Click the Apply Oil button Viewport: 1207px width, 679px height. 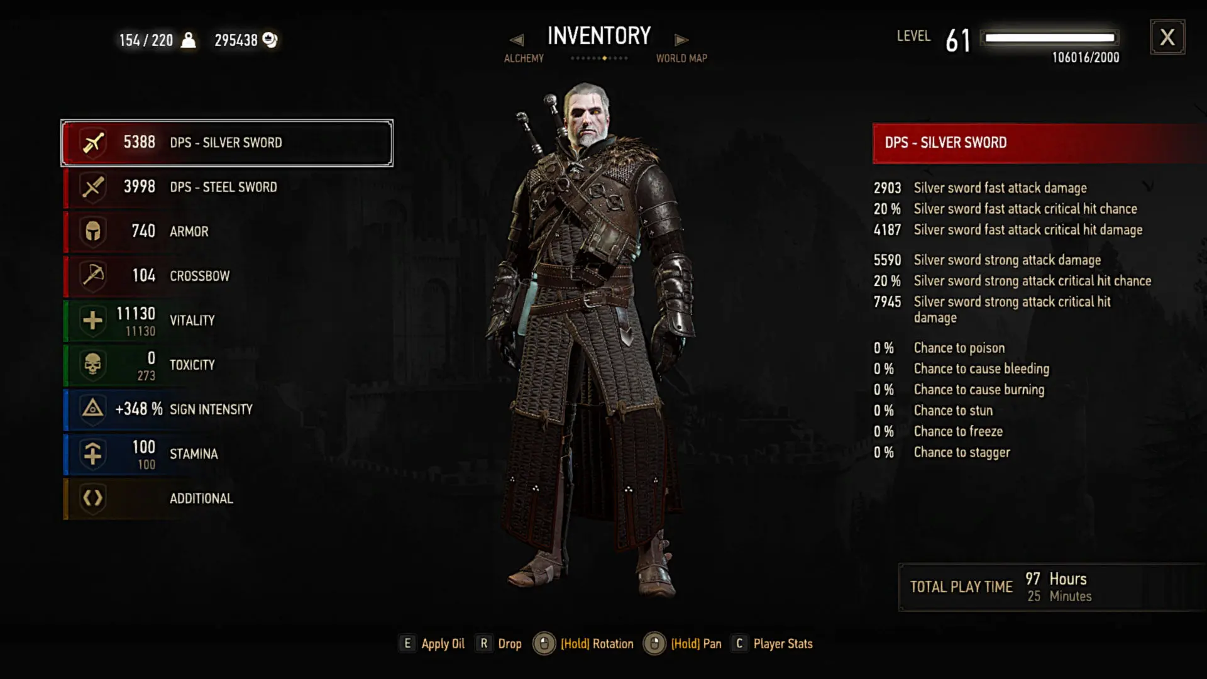433,644
